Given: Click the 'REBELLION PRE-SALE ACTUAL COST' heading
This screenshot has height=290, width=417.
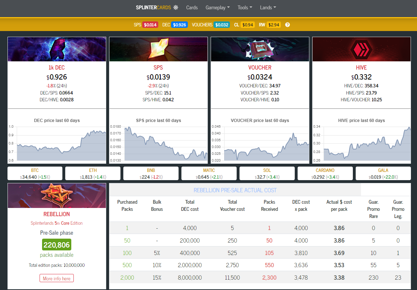Looking at the screenshot, I should (235, 190).
